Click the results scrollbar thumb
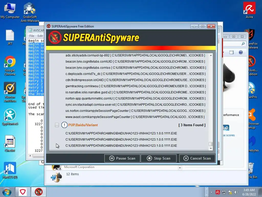The width and height of the screenshot is (262, 197). 211,144
